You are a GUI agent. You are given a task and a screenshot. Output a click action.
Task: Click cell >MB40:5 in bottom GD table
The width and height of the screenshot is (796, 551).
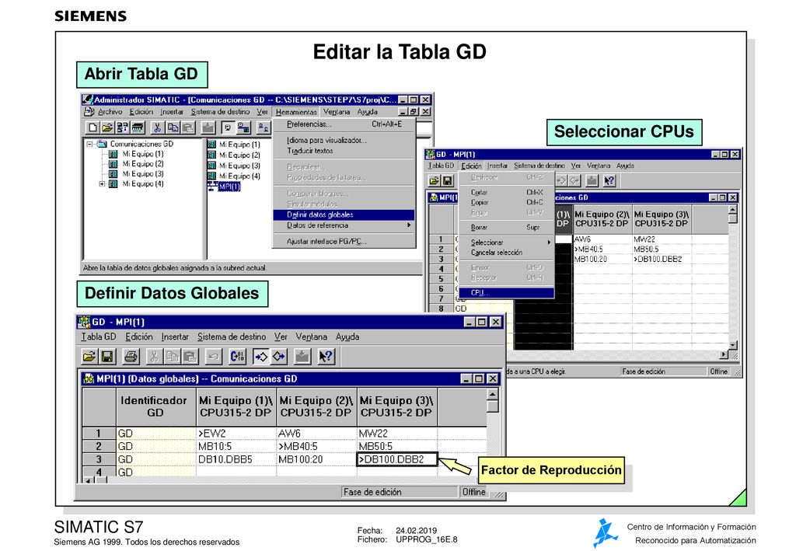[x=317, y=447]
